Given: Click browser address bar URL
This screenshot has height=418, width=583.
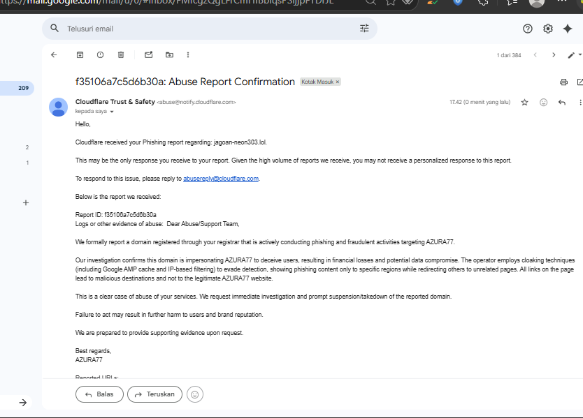Looking at the screenshot, I should [167, 2].
